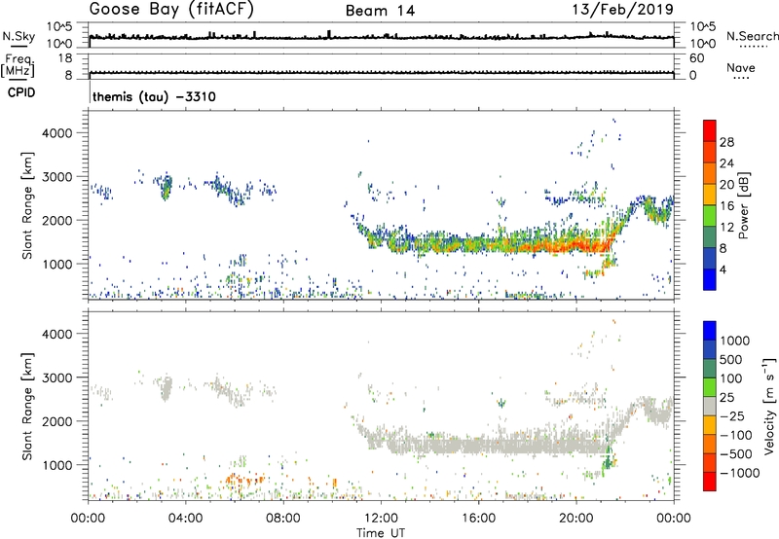Click the '24' label on the Power colorbar
Screen dimensions: 779x539
726,163
